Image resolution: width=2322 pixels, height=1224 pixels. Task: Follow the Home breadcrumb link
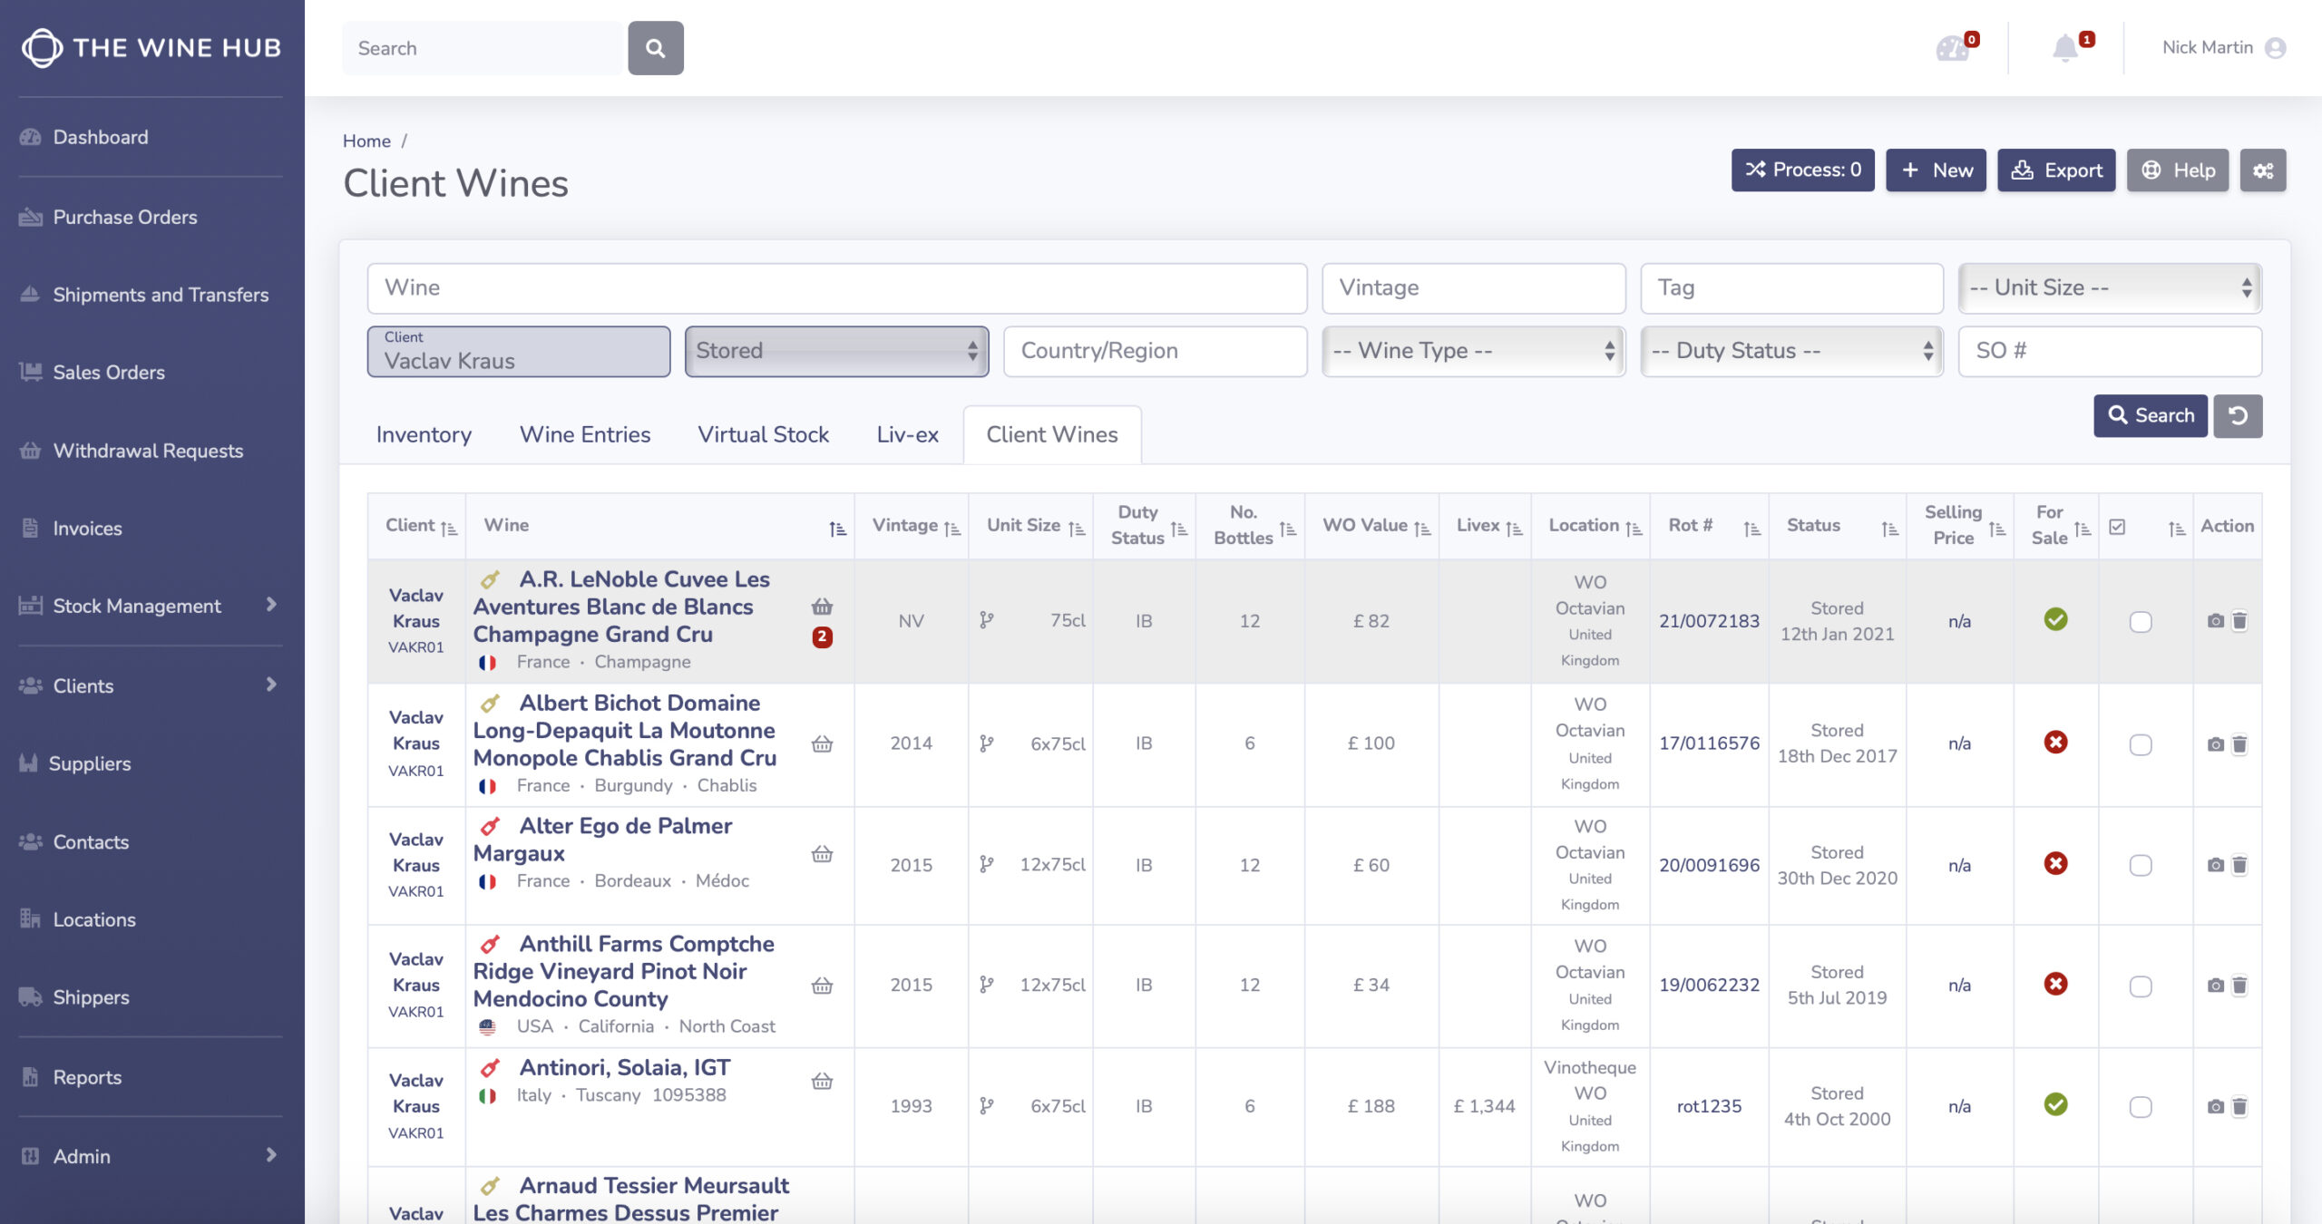[366, 141]
